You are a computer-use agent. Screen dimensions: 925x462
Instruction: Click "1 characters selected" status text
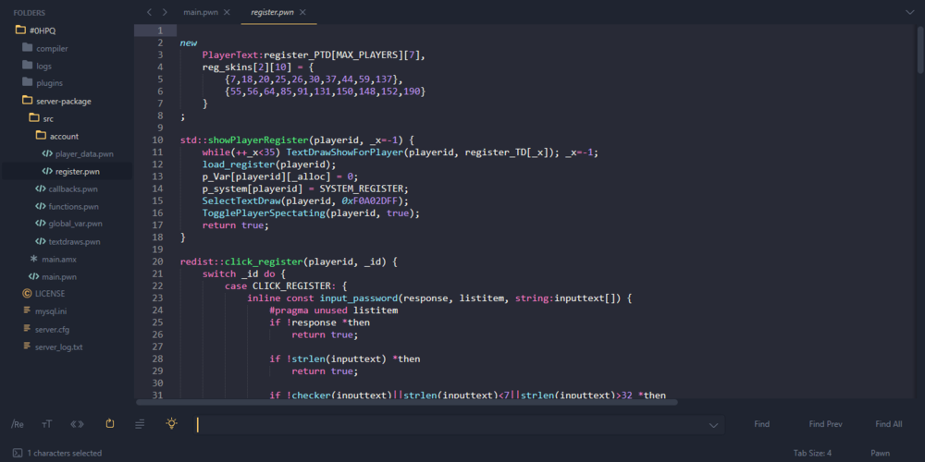tap(65, 453)
